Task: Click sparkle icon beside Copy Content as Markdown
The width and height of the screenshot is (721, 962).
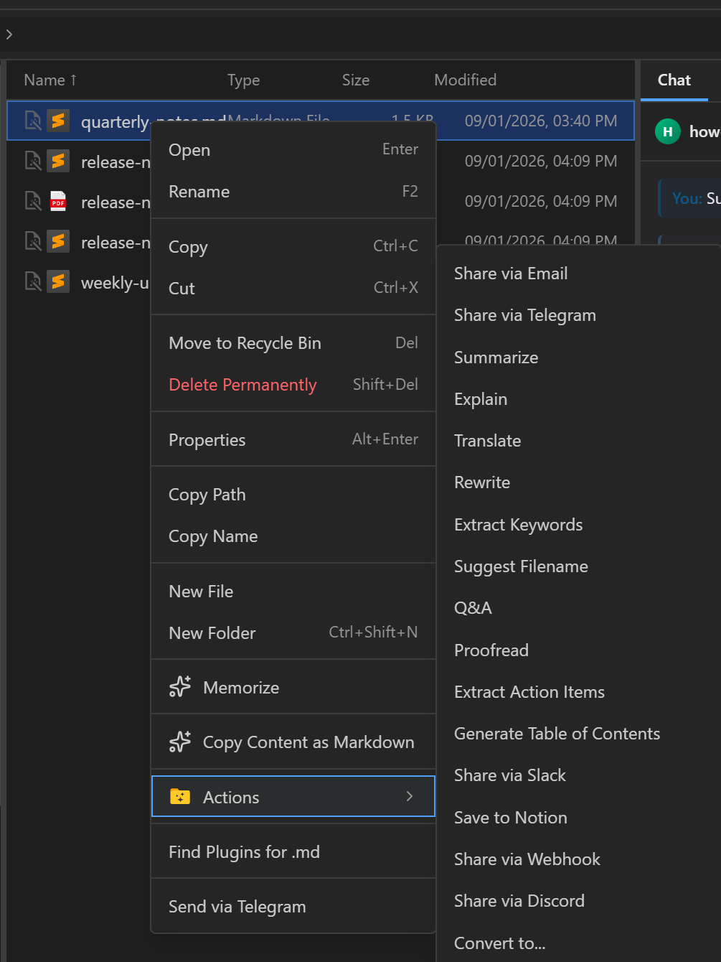Action: [x=180, y=742]
